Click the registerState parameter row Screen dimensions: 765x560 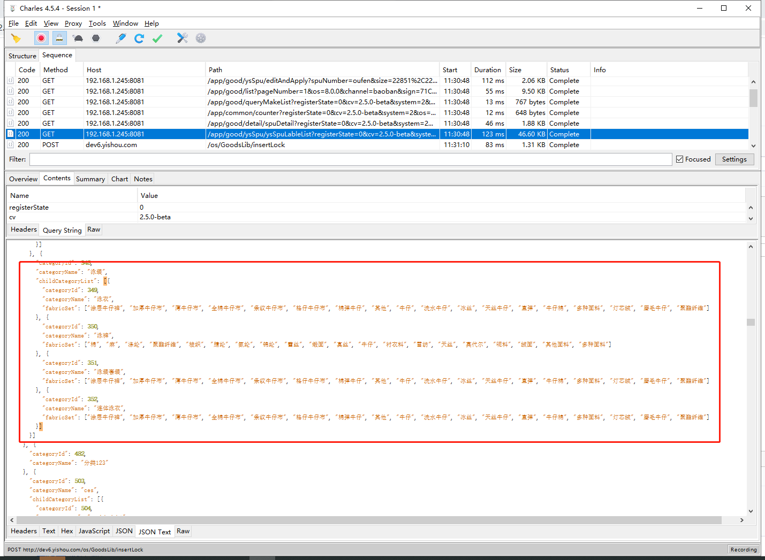pyautogui.click(x=376, y=207)
